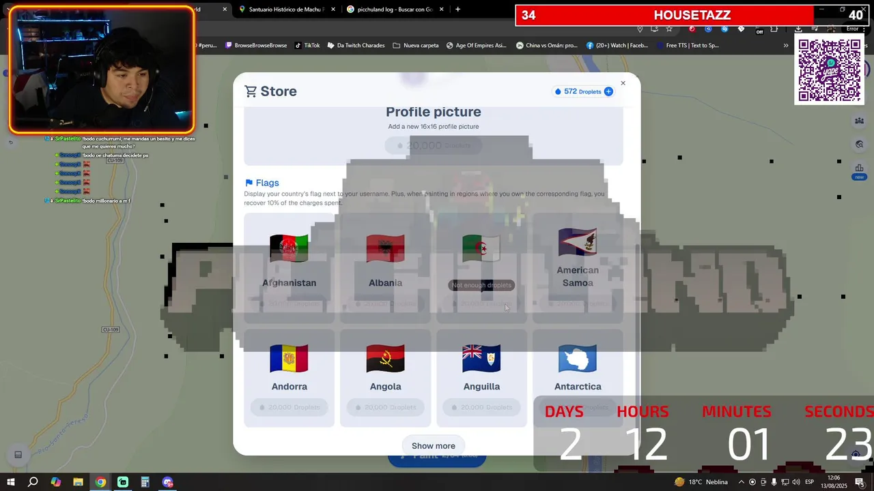Image resolution: width=874 pixels, height=491 pixels.
Task: Choose the Angola flag
Action: [x=386, y=378]
